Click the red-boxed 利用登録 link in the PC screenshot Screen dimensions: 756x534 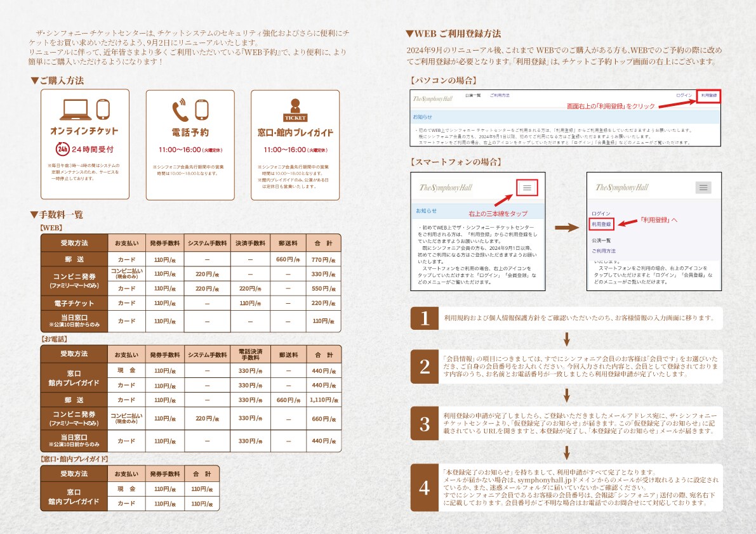(709, 96)
